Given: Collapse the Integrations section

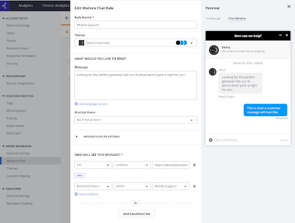Looking at the screenshot, I should [x=3, y=76].
